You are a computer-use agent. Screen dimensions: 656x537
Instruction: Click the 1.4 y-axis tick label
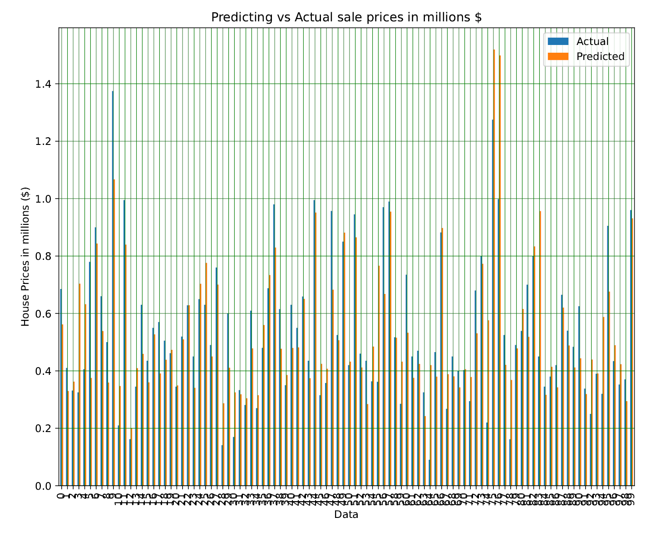click(x=44, y=84)
